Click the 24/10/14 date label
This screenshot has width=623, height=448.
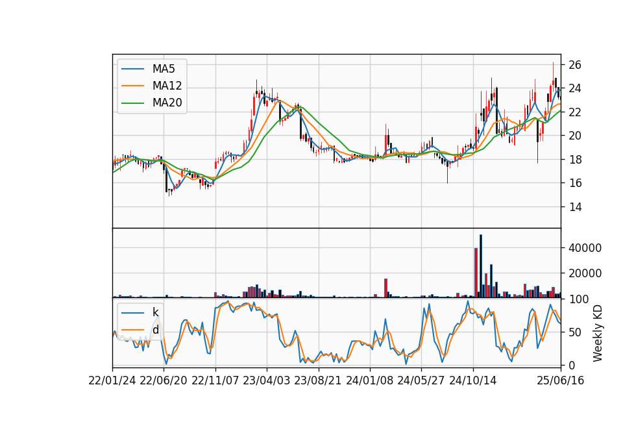(x=473, y=380)
